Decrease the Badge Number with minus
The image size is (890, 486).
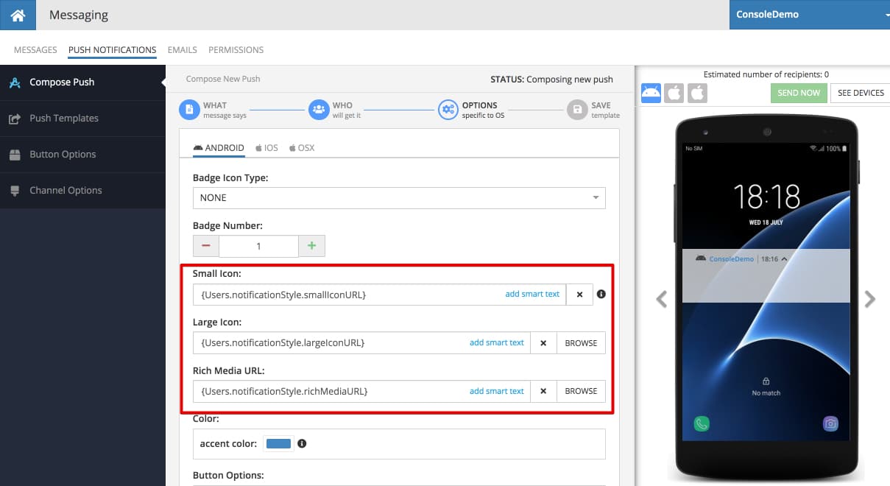tap(206, 246)
